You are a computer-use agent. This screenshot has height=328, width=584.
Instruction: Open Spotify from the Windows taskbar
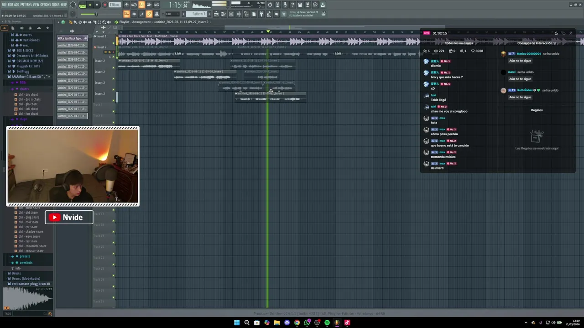point(327,323)
